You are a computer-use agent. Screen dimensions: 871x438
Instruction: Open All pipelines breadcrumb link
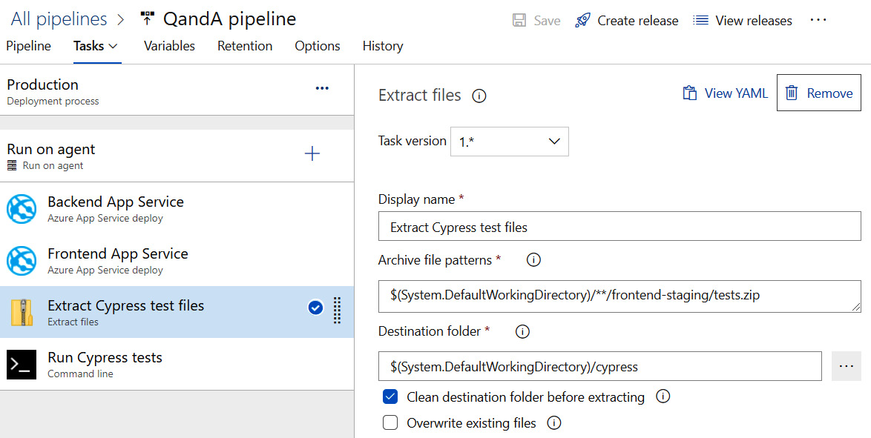click(x=59, y=19)
